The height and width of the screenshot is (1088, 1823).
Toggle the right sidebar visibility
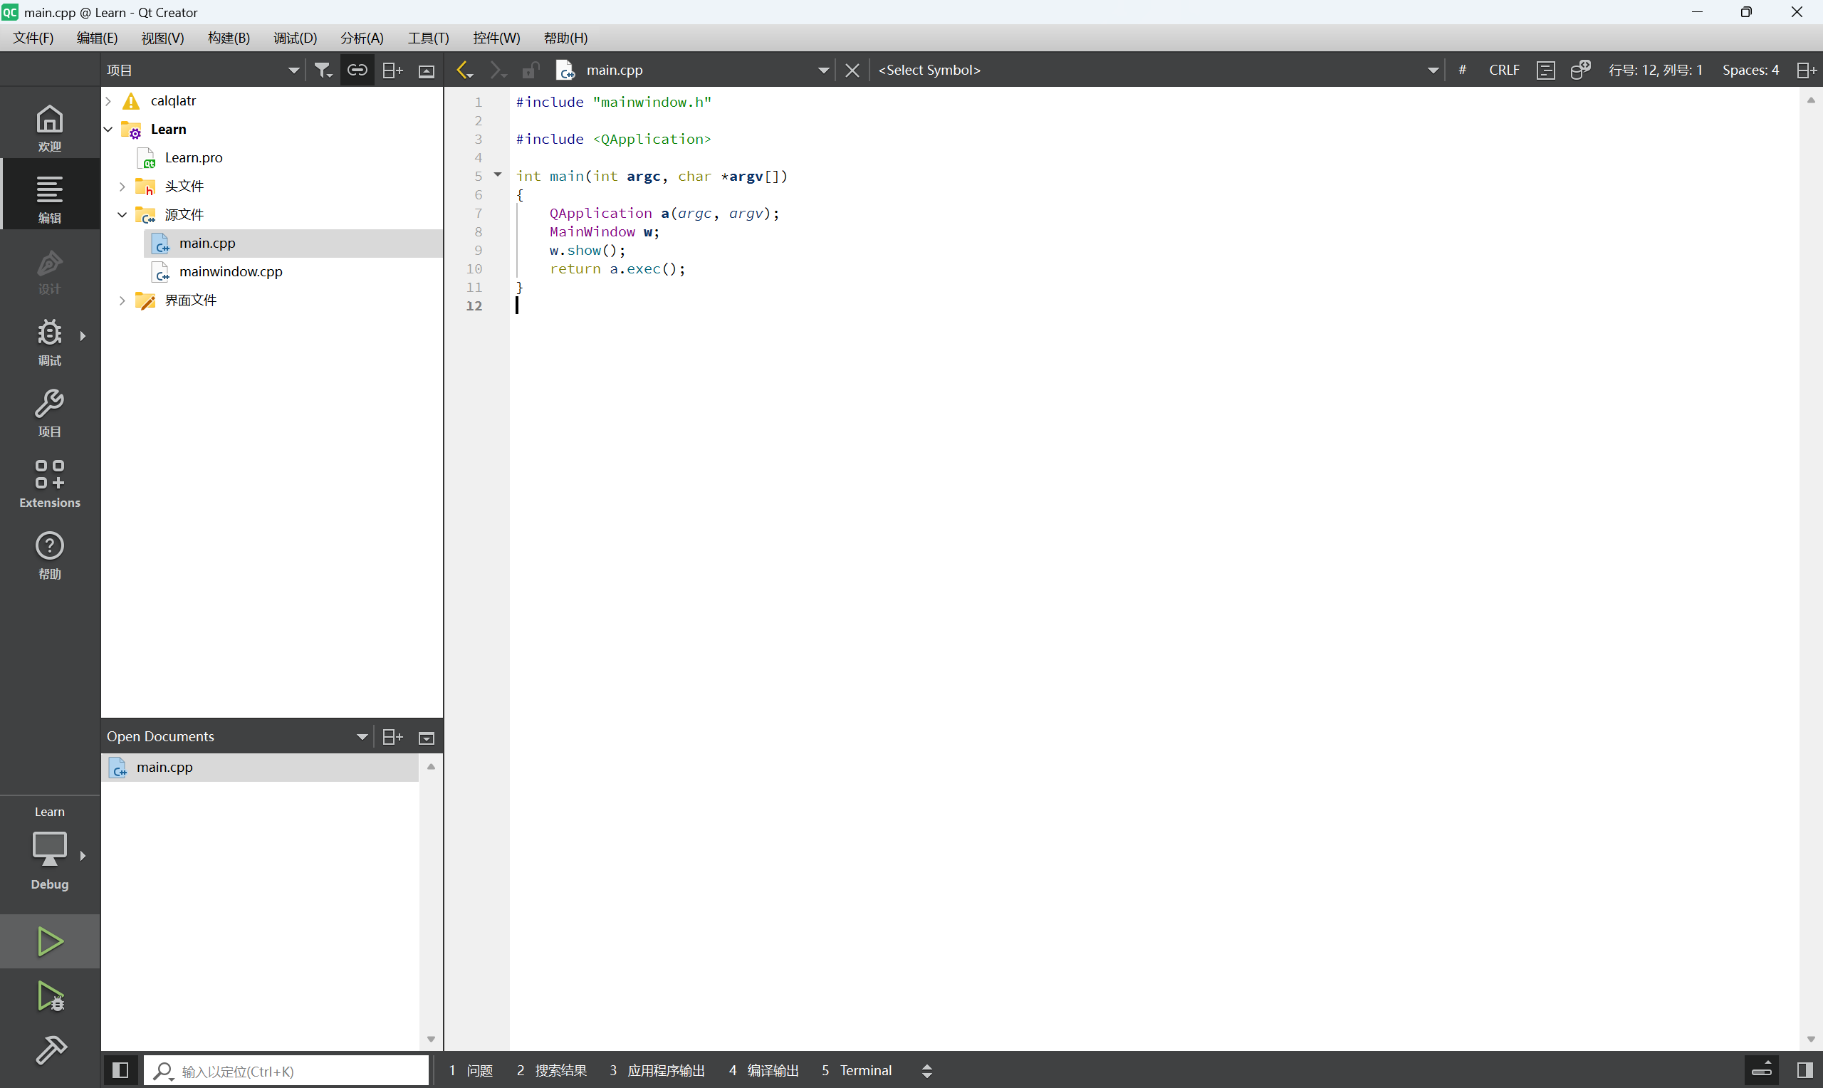click(1805, 1070)
